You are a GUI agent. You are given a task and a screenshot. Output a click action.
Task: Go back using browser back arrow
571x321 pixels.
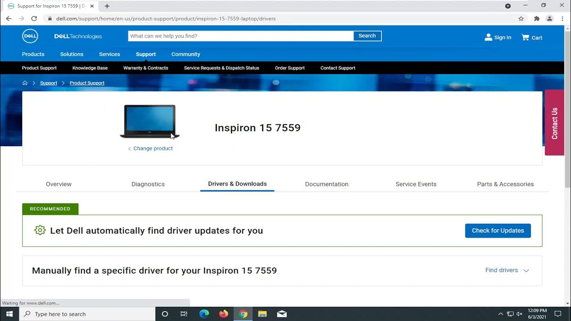tap(8, 19)
